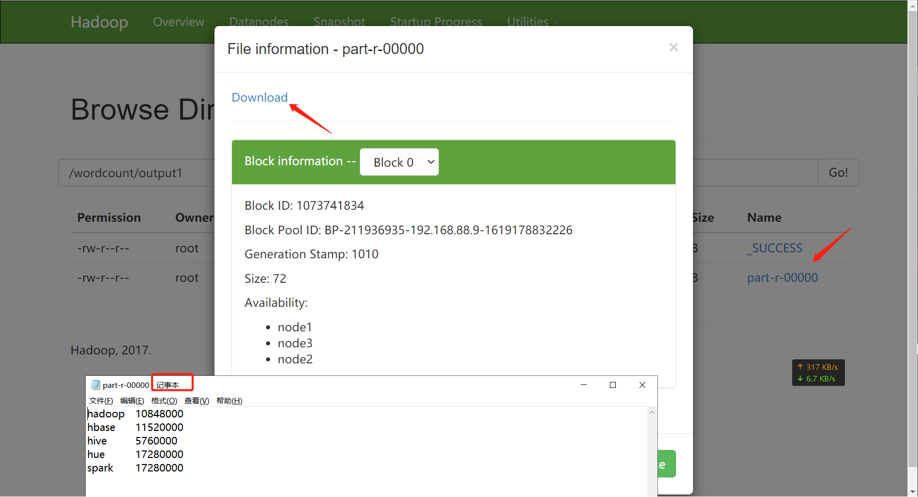
Task: Click Notepad scrollbar up arrow
Action: tap(652, 412)
